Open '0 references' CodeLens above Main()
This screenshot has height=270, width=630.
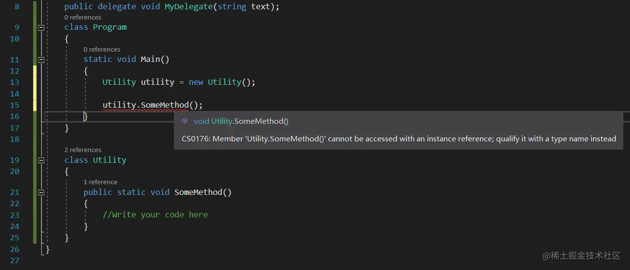[x=102, y=50]
